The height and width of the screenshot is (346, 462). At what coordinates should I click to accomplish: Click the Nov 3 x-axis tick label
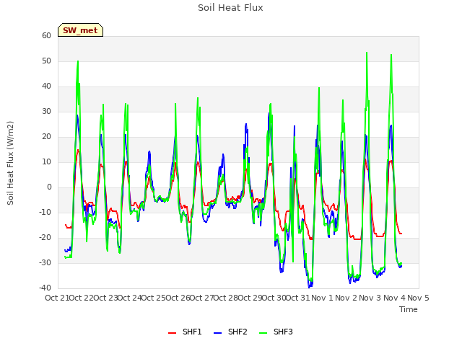[370, 298]
